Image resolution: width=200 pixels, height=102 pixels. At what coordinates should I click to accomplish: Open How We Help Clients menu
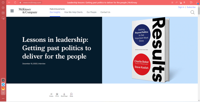coord(73,12)
